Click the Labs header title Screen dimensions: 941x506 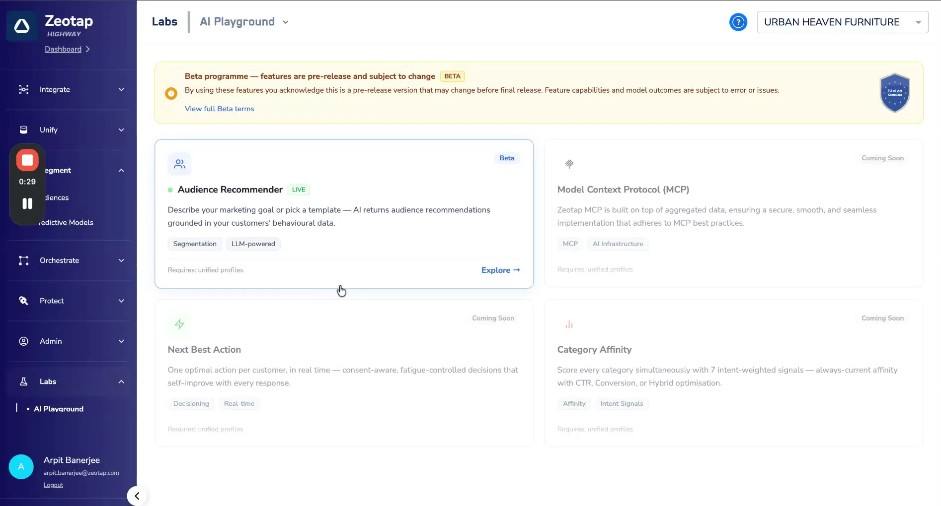tap(164, 22)
